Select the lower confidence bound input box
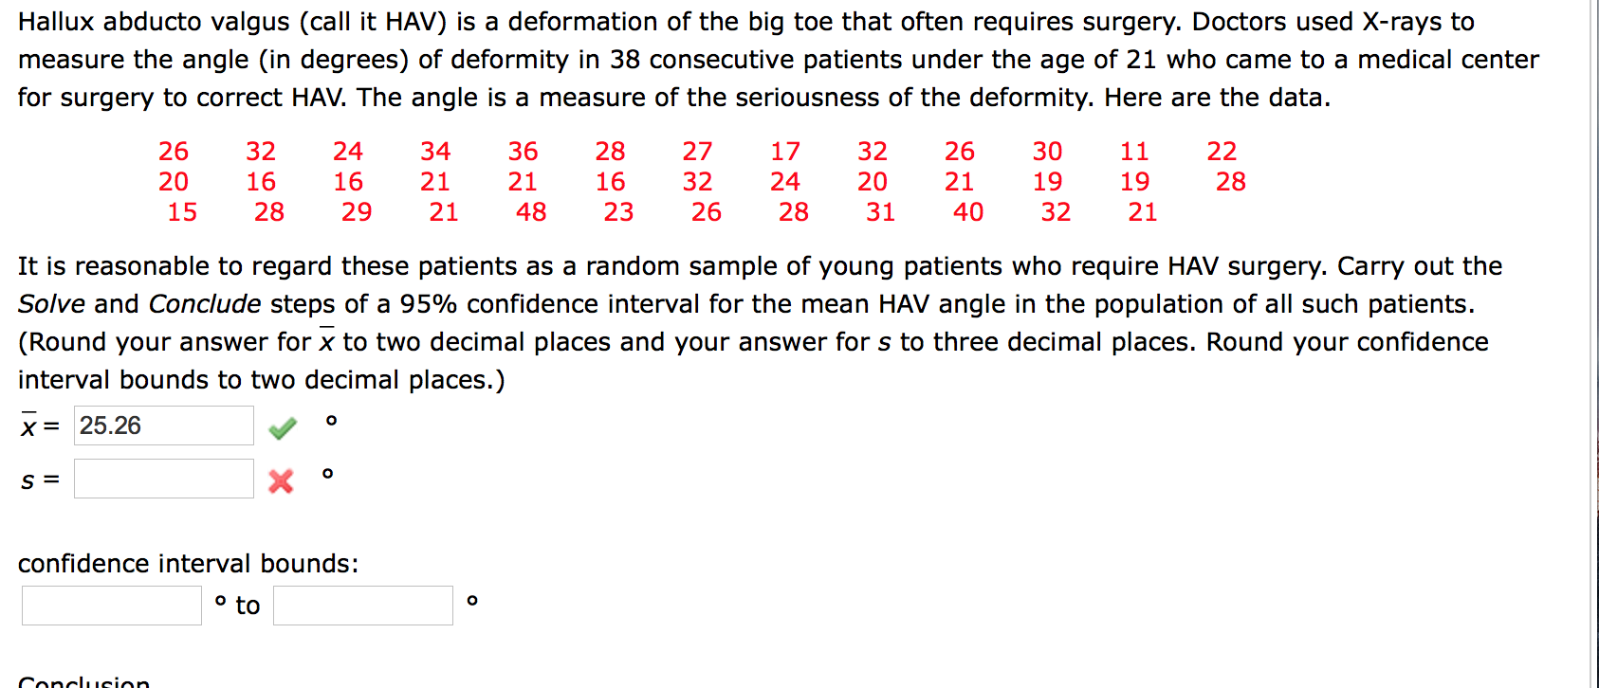The image size is (1599, 688). click(111, 604)
